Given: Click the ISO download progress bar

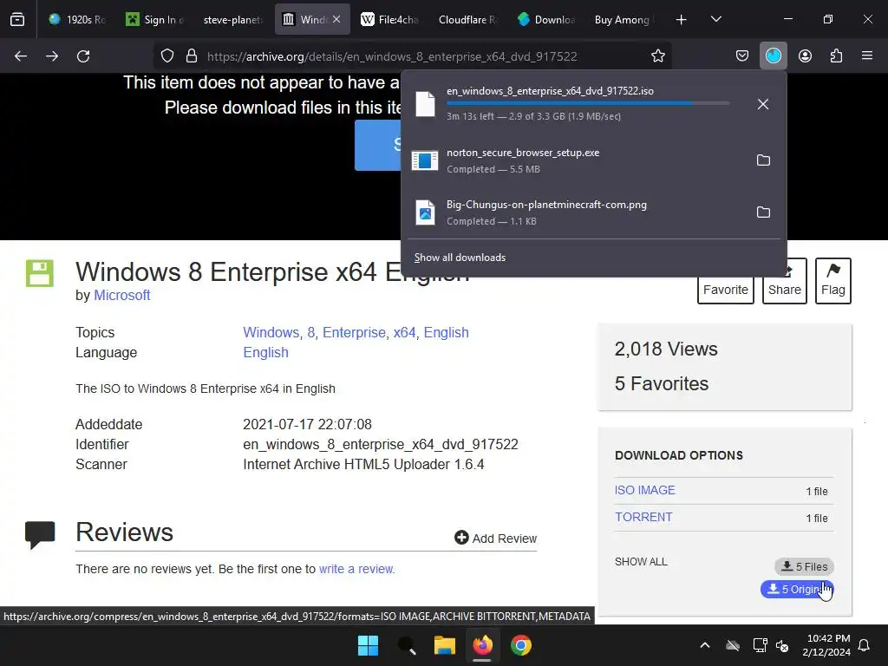Looking at the screenshot, I should 588,103.
